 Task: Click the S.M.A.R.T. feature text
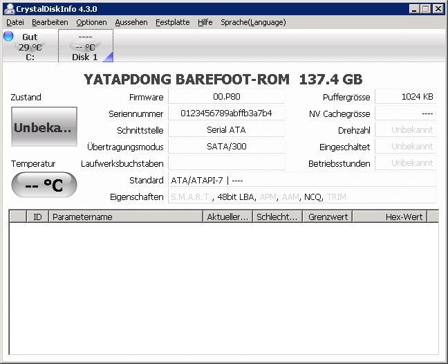tap(192, 197)
